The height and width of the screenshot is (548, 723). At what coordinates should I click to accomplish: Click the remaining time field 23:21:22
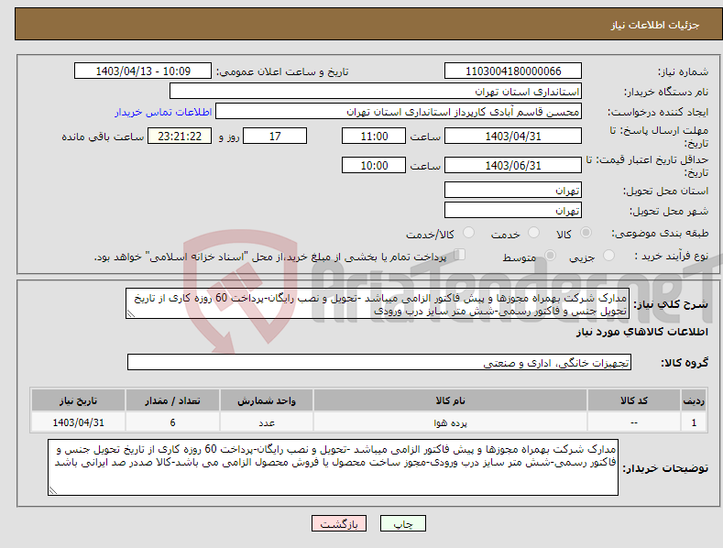point(180,136)
